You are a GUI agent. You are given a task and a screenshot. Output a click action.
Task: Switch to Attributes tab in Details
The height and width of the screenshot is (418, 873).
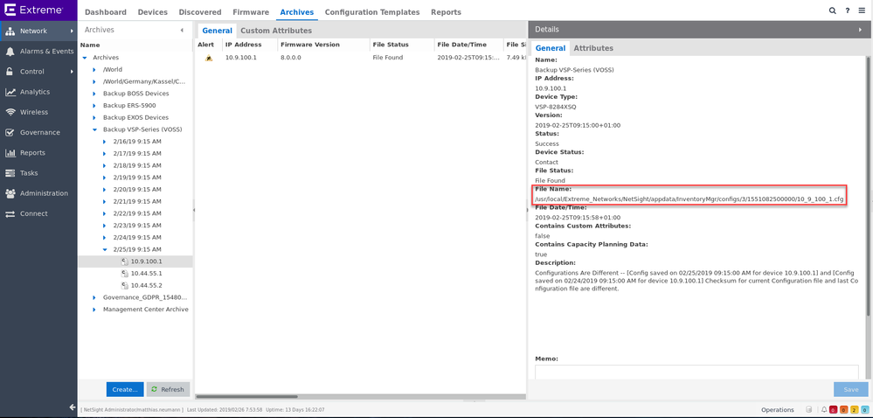click(x=592, y=48)
